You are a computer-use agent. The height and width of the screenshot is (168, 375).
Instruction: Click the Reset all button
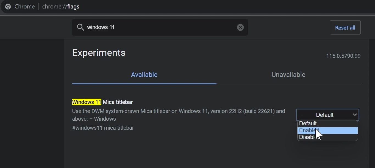[x=345, y=27]
